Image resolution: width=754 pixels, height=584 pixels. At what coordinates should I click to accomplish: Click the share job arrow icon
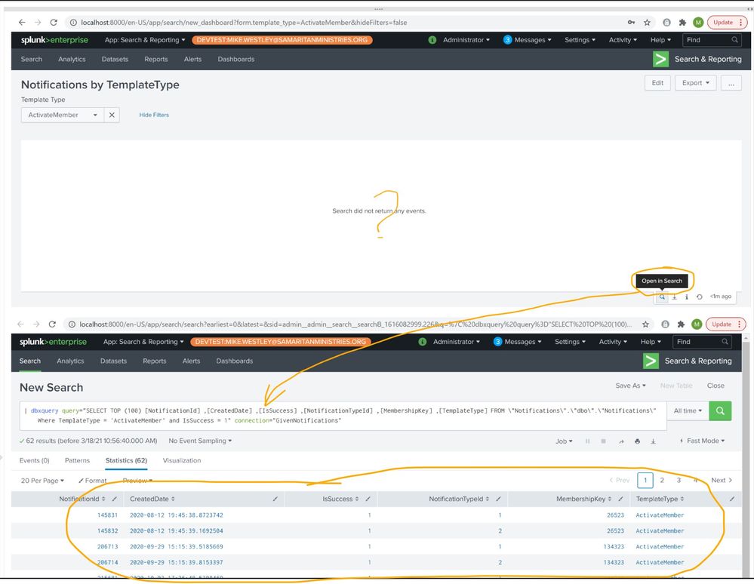[x=620, y=441]
